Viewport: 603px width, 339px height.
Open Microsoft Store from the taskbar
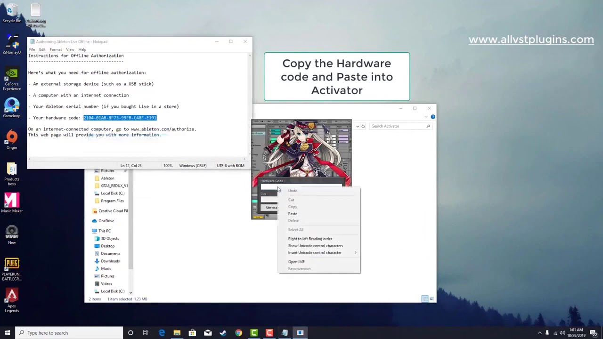(x=192, y=333)
